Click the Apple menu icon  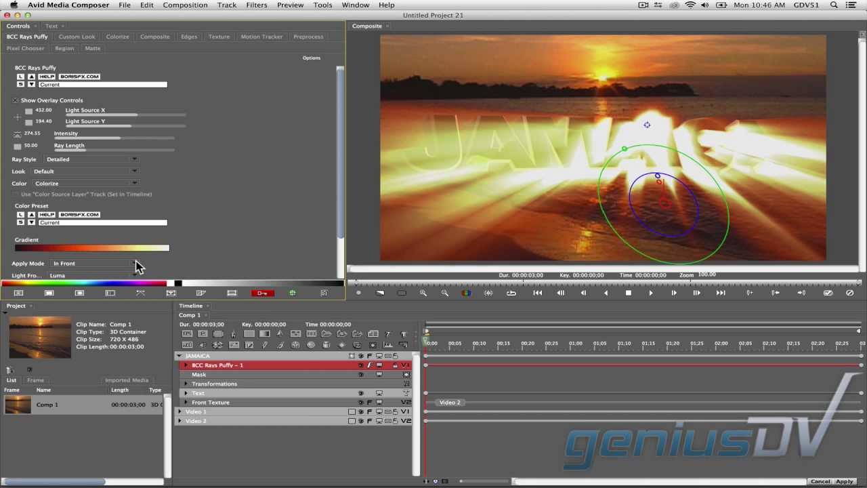tap(14, 5)
